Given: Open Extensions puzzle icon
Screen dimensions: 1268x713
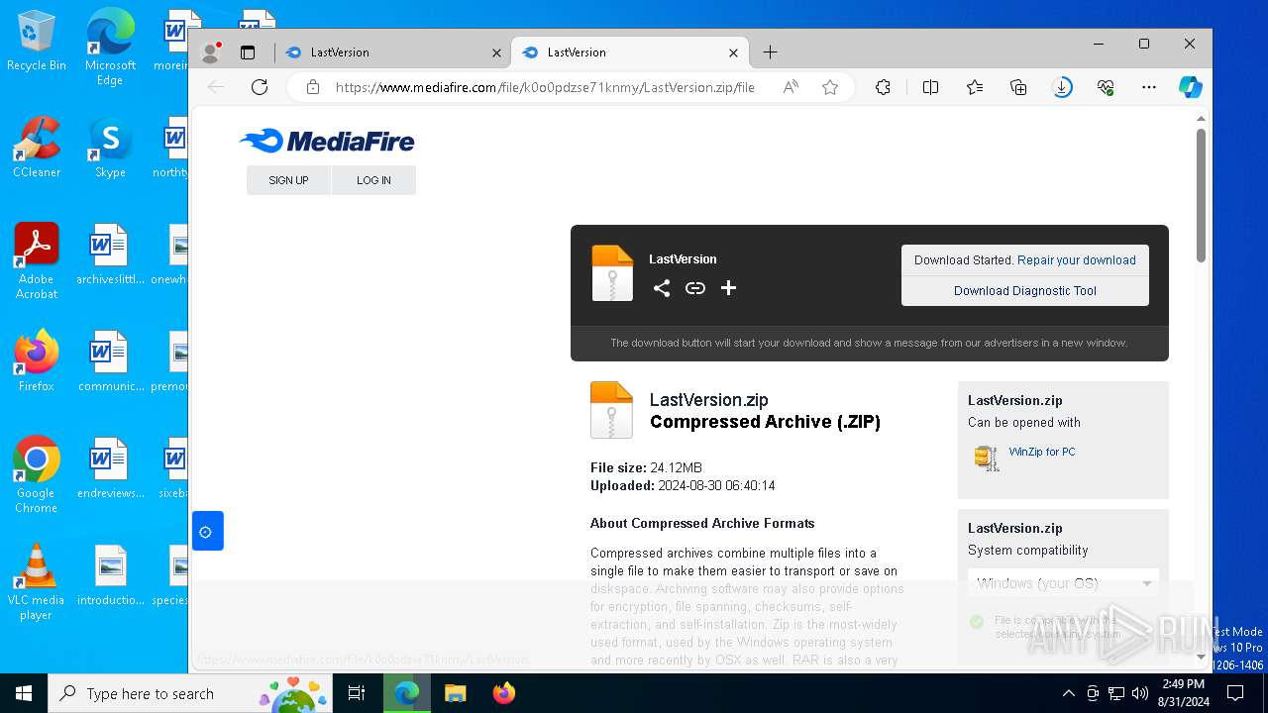Looking at the screenshot, I should [883, 87].
